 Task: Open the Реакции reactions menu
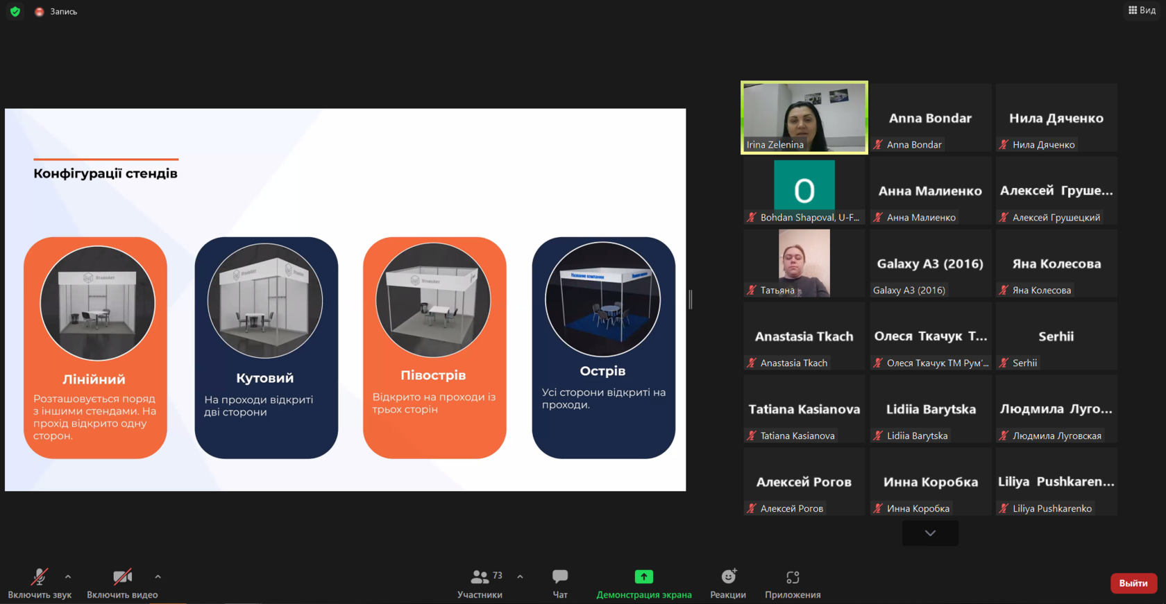tap(728, 584)
